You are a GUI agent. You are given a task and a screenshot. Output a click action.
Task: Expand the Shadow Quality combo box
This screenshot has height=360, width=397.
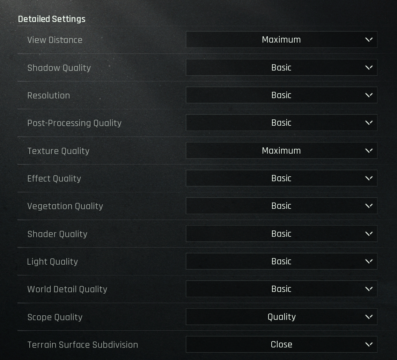281,67
